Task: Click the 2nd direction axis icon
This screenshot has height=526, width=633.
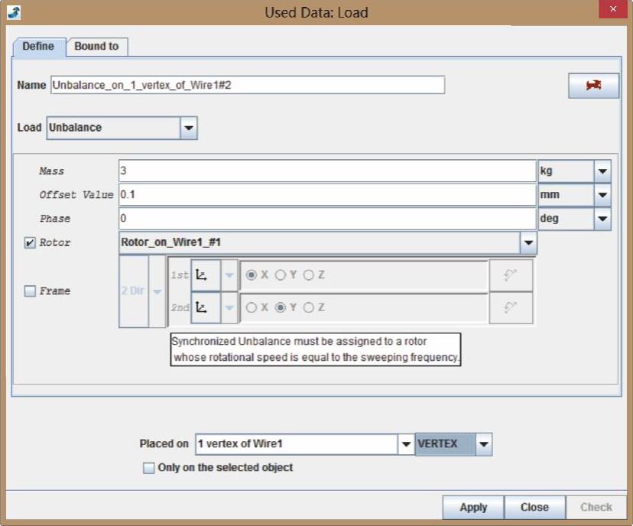Action: coord(203,307)
